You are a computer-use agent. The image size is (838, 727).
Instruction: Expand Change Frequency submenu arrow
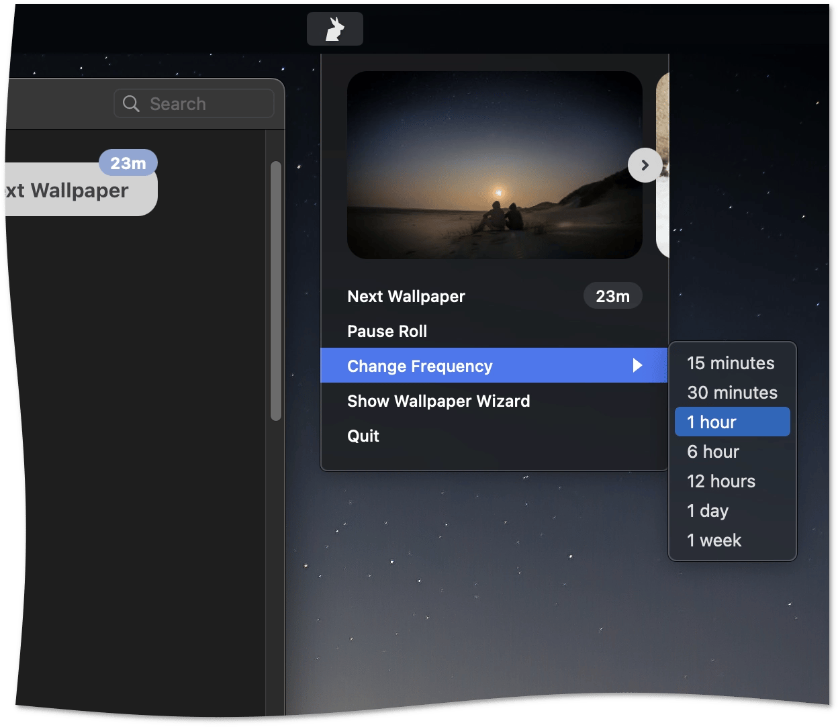coord(637,365)
